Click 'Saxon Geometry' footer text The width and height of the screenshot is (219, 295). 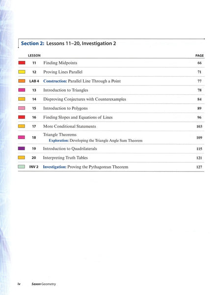click(44, 284)
